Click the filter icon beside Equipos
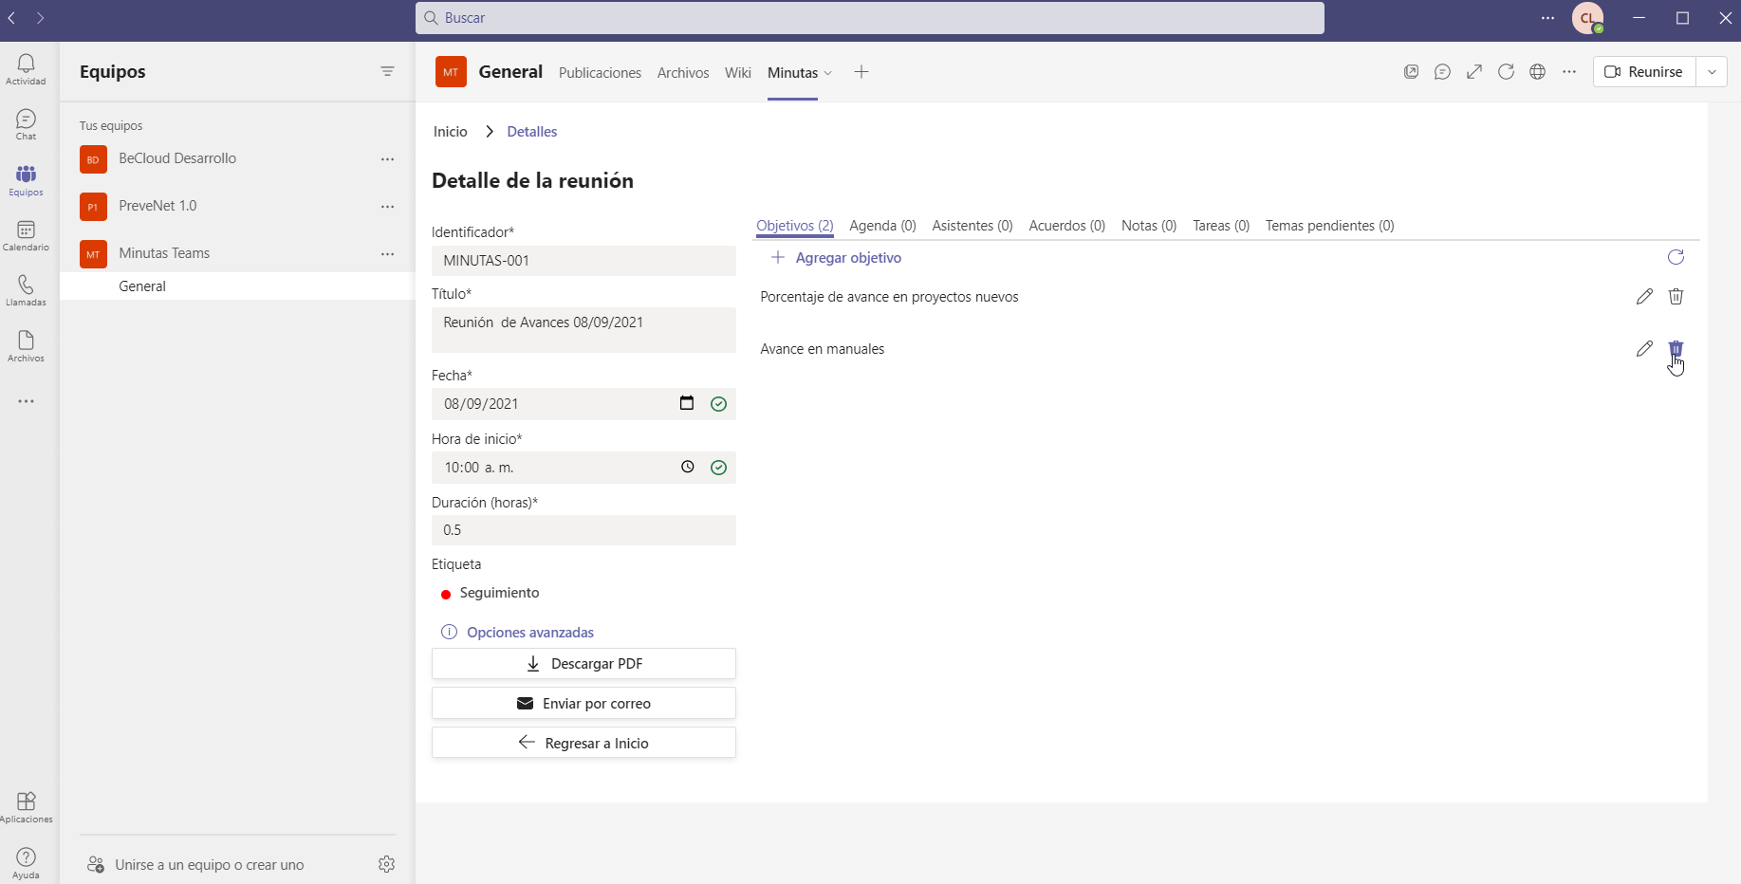The height and width of the screenshot is (884, 1741). coord(387,71)
